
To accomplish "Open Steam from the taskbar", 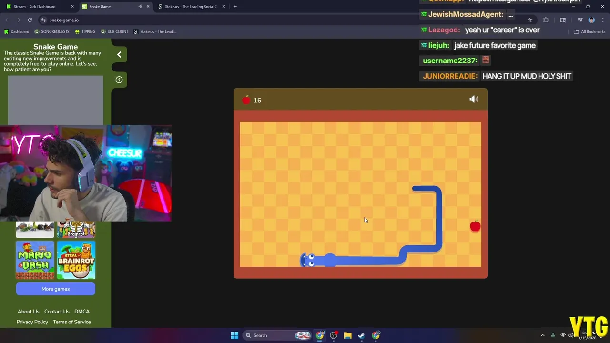I will coord(361,335).
